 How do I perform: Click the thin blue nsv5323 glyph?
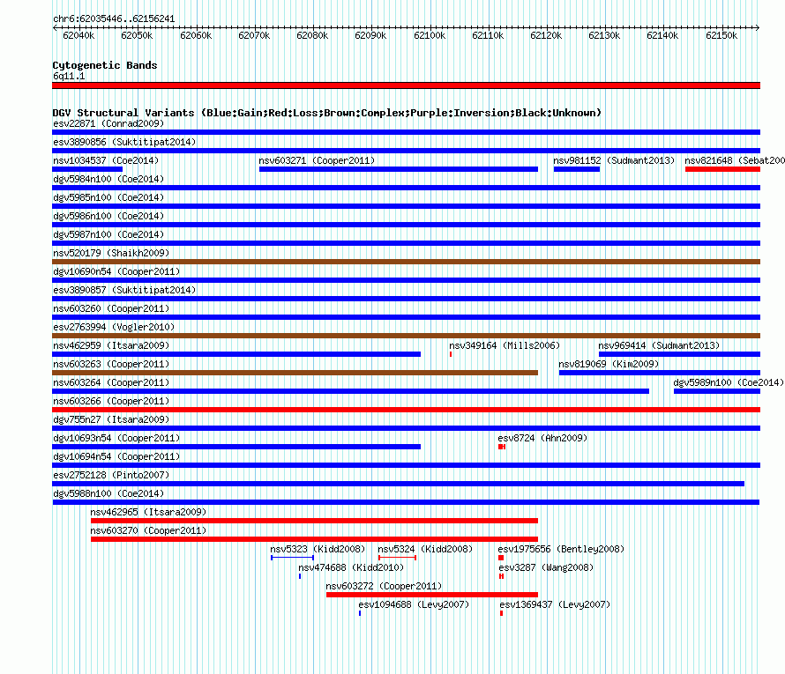pos(292,558)
